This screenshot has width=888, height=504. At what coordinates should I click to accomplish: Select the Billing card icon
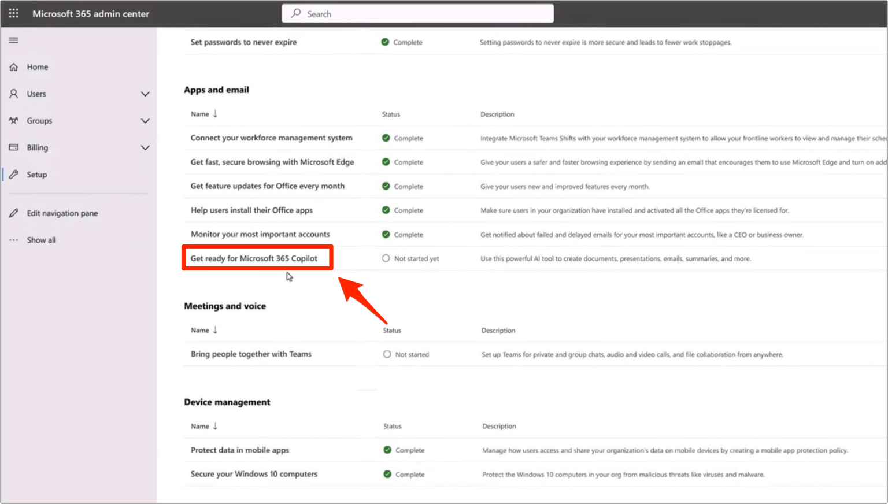click(13, 147)
